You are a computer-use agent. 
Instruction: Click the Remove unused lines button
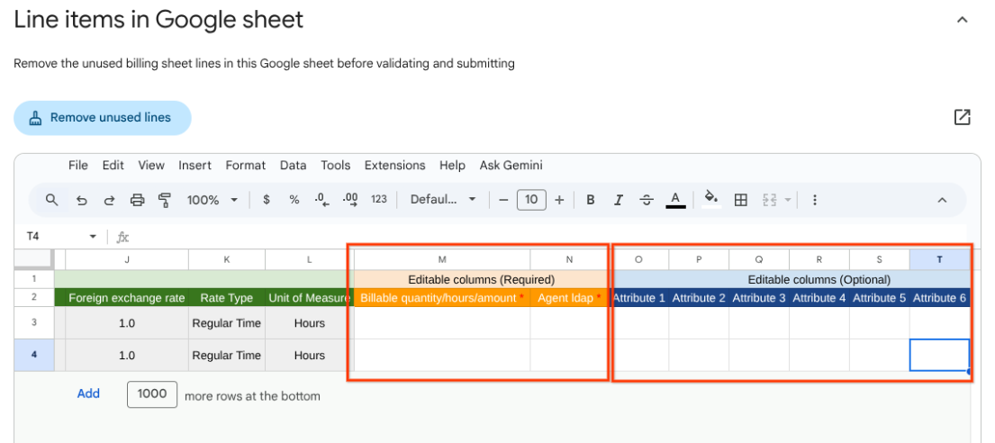pos(102,117)
